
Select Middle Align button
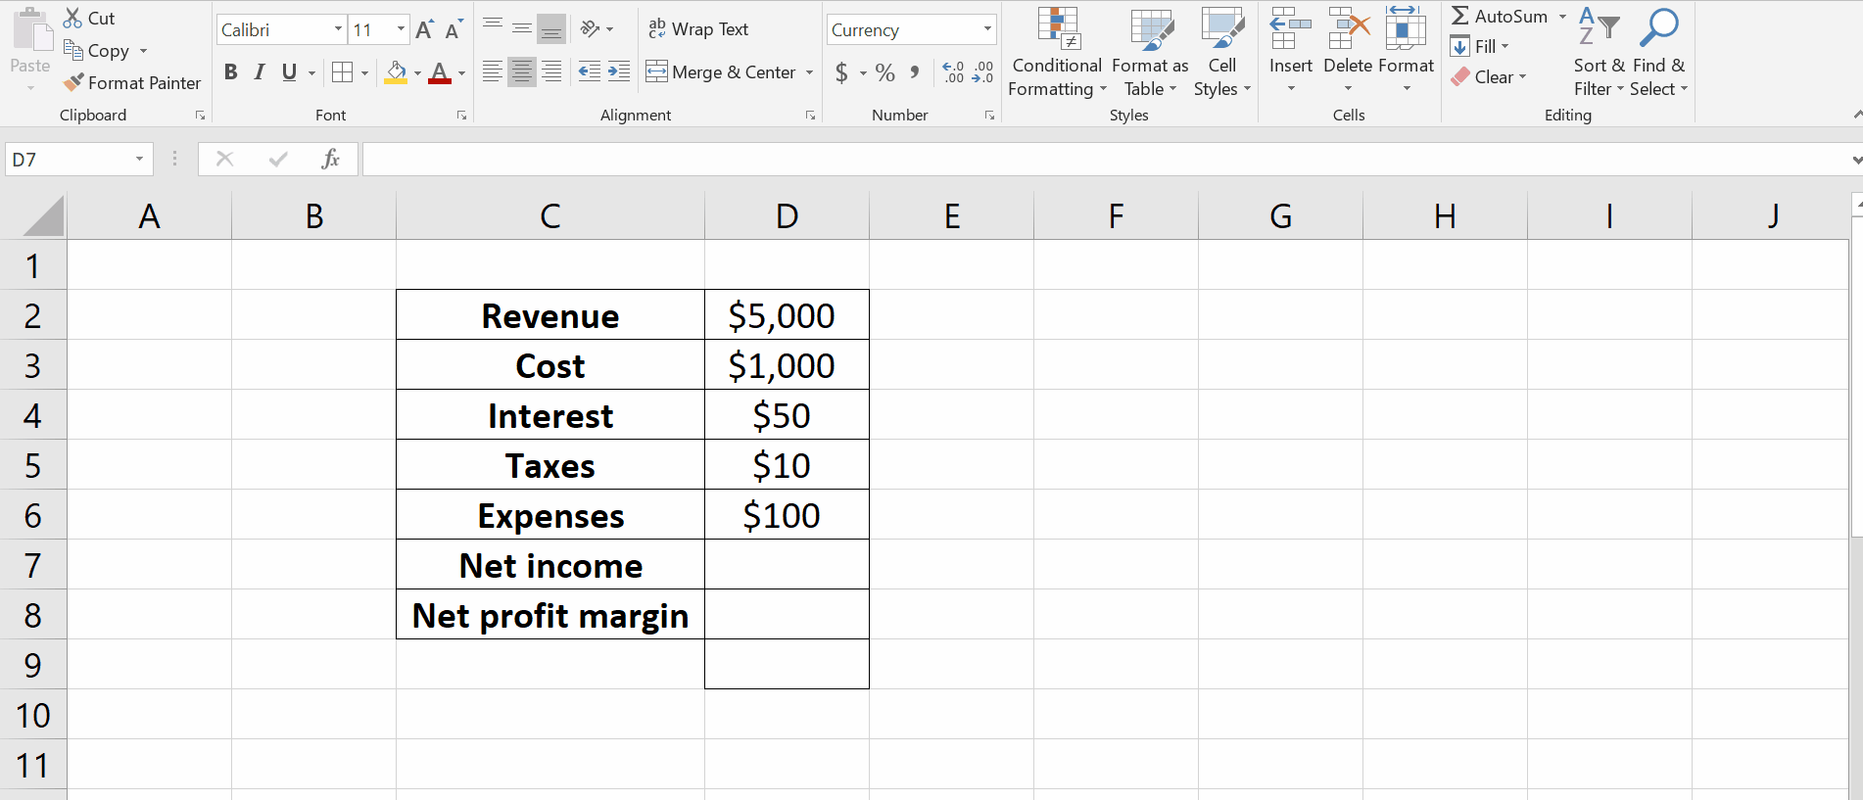pos(522,29)
